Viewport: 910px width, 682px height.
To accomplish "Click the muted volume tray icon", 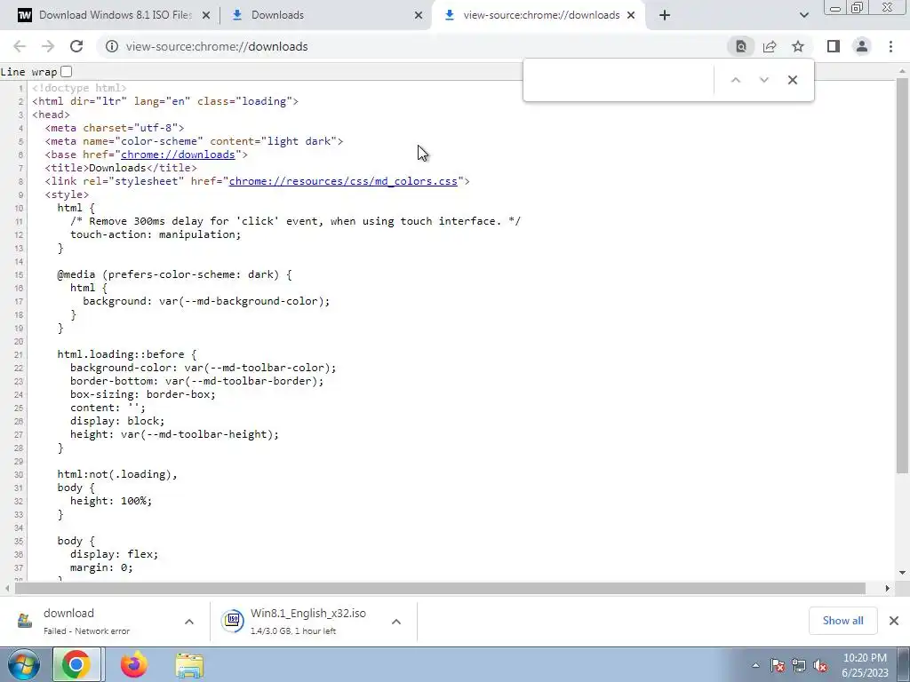I will tap(820, 665).
